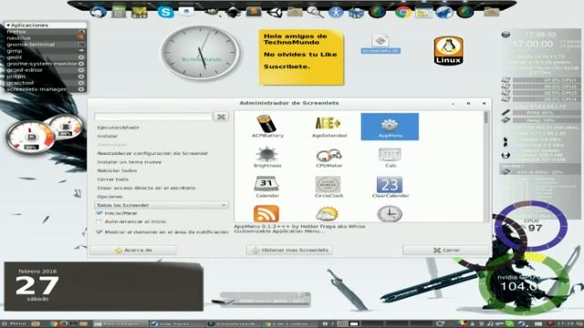Click the Linux Tux penguin desktop icon
The width and height of the screenshot is (584, 328).
pyautogui.click(x=448, y=51)
